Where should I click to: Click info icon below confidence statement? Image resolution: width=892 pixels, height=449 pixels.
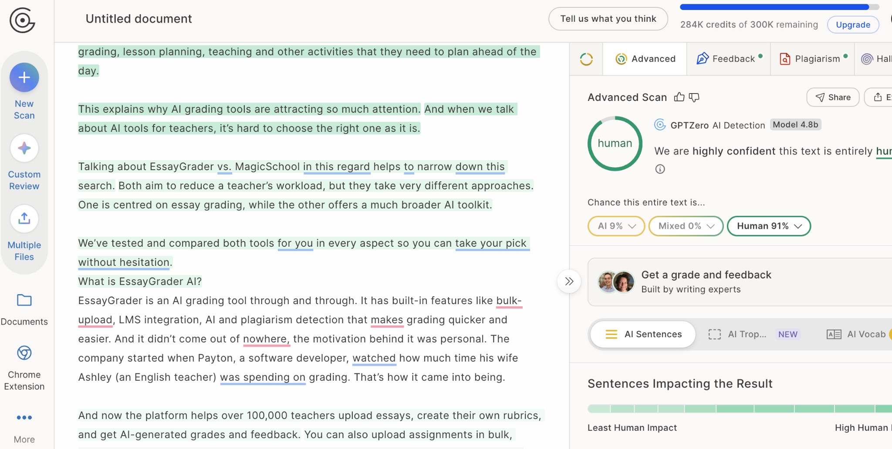point(660,169)
